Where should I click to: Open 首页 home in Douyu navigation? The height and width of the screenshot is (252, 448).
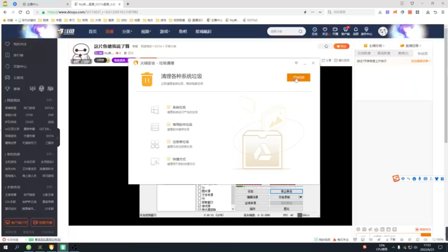92,31
